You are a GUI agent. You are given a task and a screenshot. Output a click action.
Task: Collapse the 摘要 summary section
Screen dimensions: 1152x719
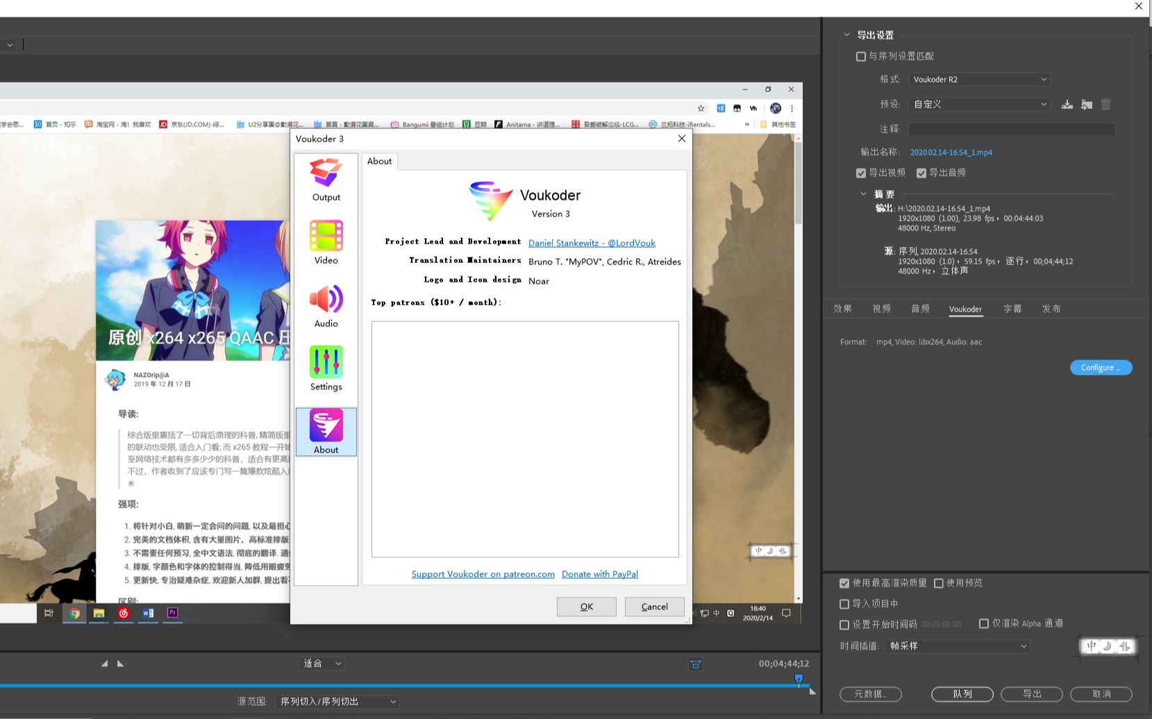point(863,194)
